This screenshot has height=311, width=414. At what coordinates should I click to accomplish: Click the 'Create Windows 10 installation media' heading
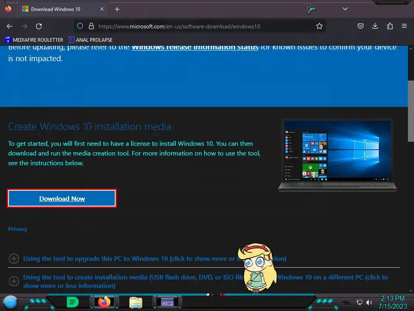(x=89, y=126)
